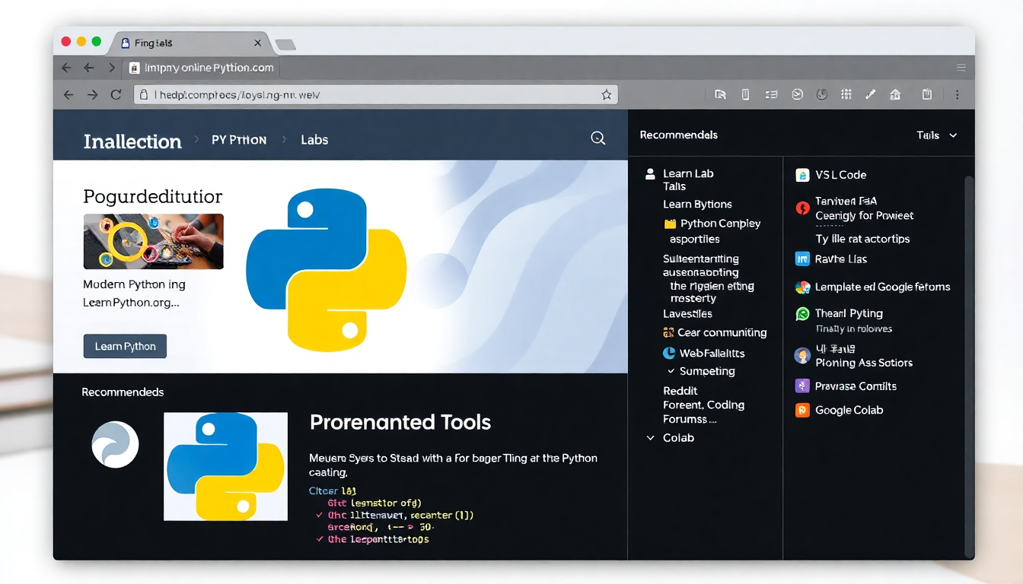Expand the Tails dropdown in the panel header
Image resolution: width=1023 pixels, height=584 pixels.
pos(937,135)
